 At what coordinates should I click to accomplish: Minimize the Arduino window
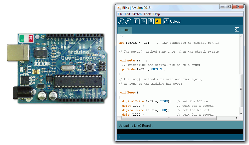tap(223, 7)
